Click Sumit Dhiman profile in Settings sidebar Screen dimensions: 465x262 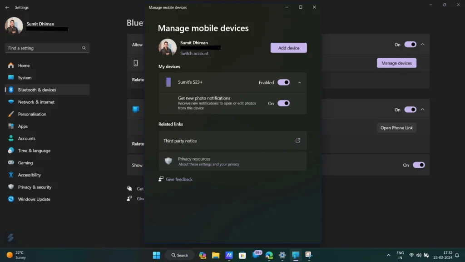(37, 25)
